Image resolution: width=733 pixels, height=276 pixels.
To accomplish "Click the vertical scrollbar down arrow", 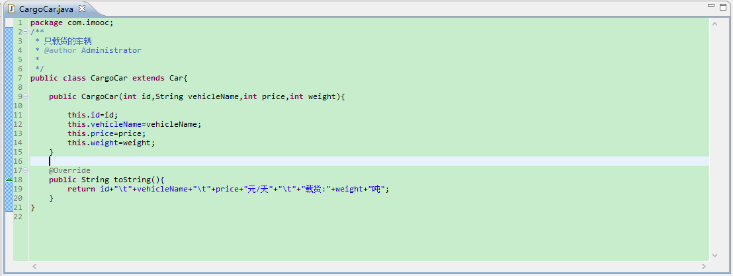I will tap(714, 255).
